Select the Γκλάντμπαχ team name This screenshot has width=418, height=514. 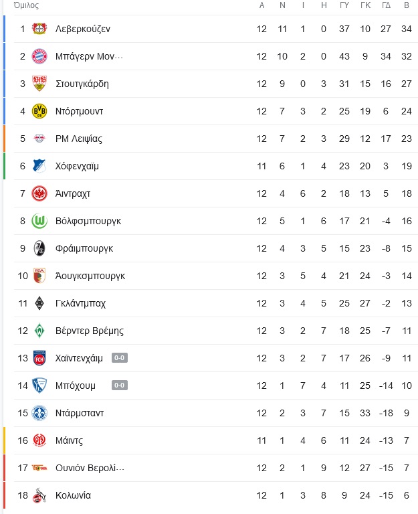pyautogui.click(x=80, y=304)
